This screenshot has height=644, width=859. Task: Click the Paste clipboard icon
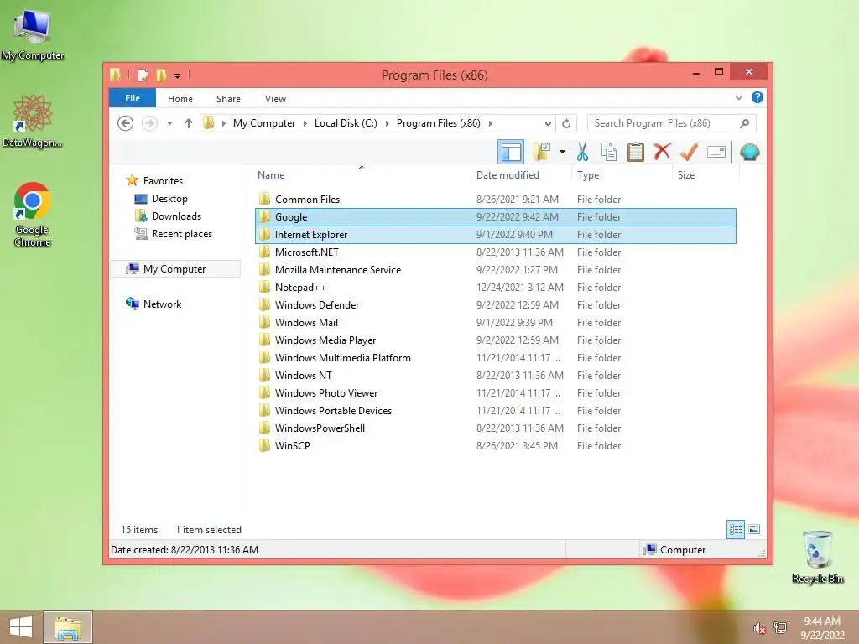636,152
